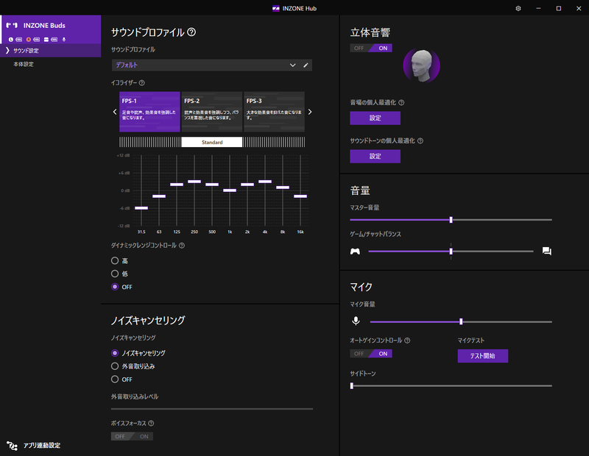589x456 pixels.
Task: Click the sidebar mic status icon
Action: click(64, 40)
